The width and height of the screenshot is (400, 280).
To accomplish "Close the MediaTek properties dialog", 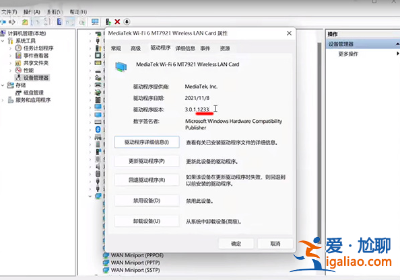I will [x=289, y=34].
